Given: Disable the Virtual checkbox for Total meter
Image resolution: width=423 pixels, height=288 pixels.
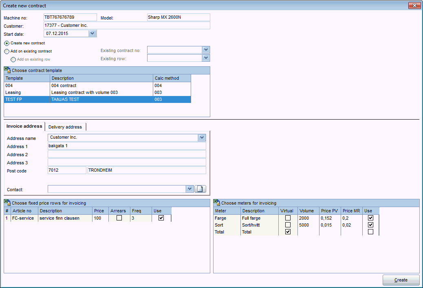Looking at the screenshot, I should [x=288, y=232].
